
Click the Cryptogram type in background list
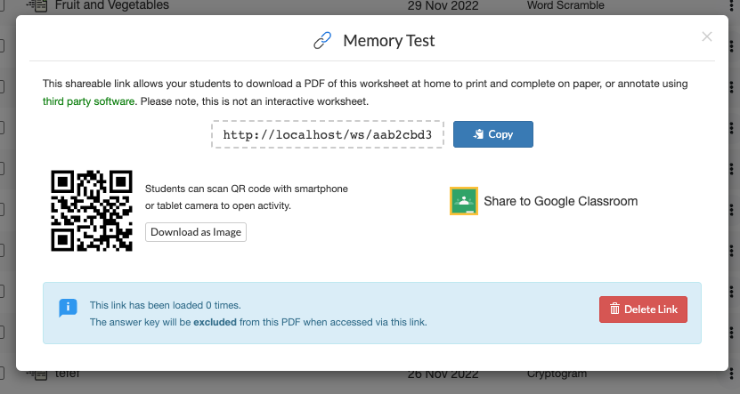557,374
